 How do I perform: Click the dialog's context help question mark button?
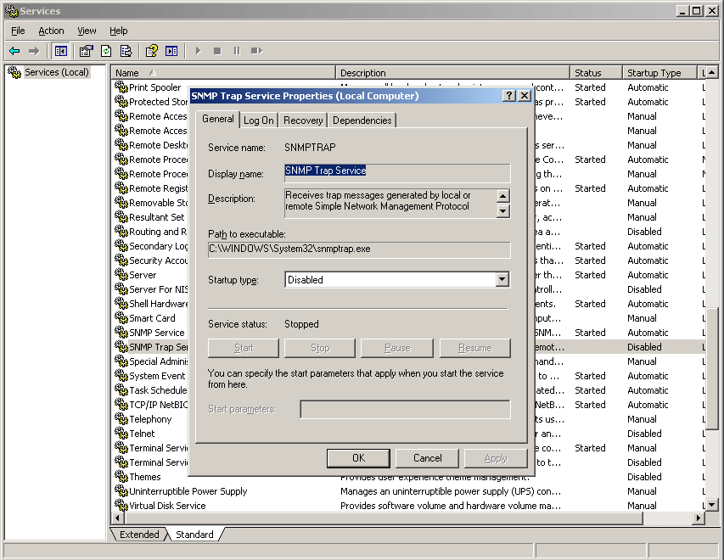point(509,96)
